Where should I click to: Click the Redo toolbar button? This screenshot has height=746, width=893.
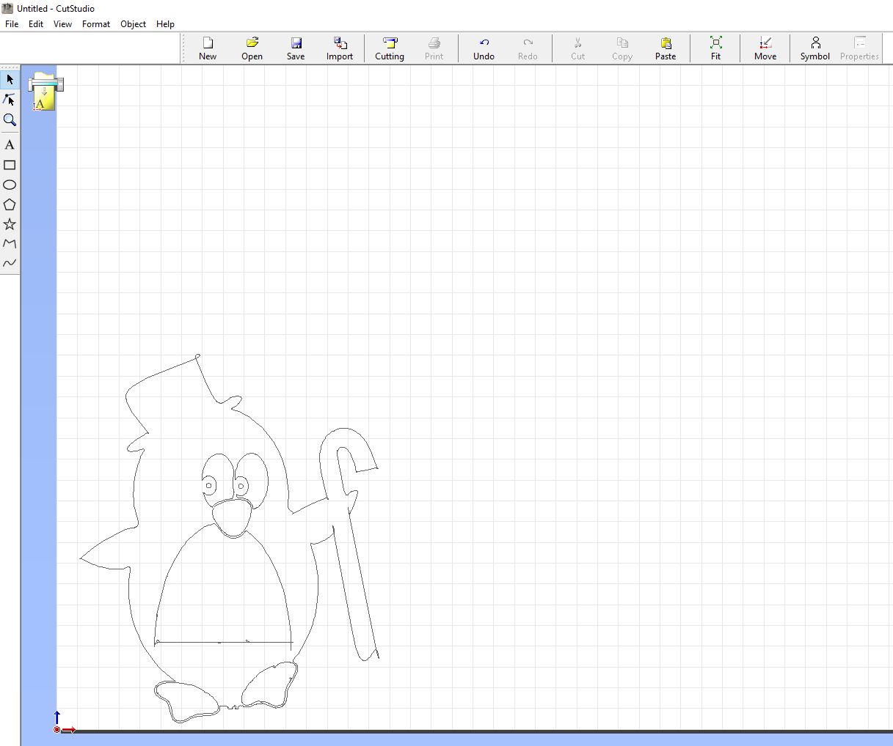point(528,48)
